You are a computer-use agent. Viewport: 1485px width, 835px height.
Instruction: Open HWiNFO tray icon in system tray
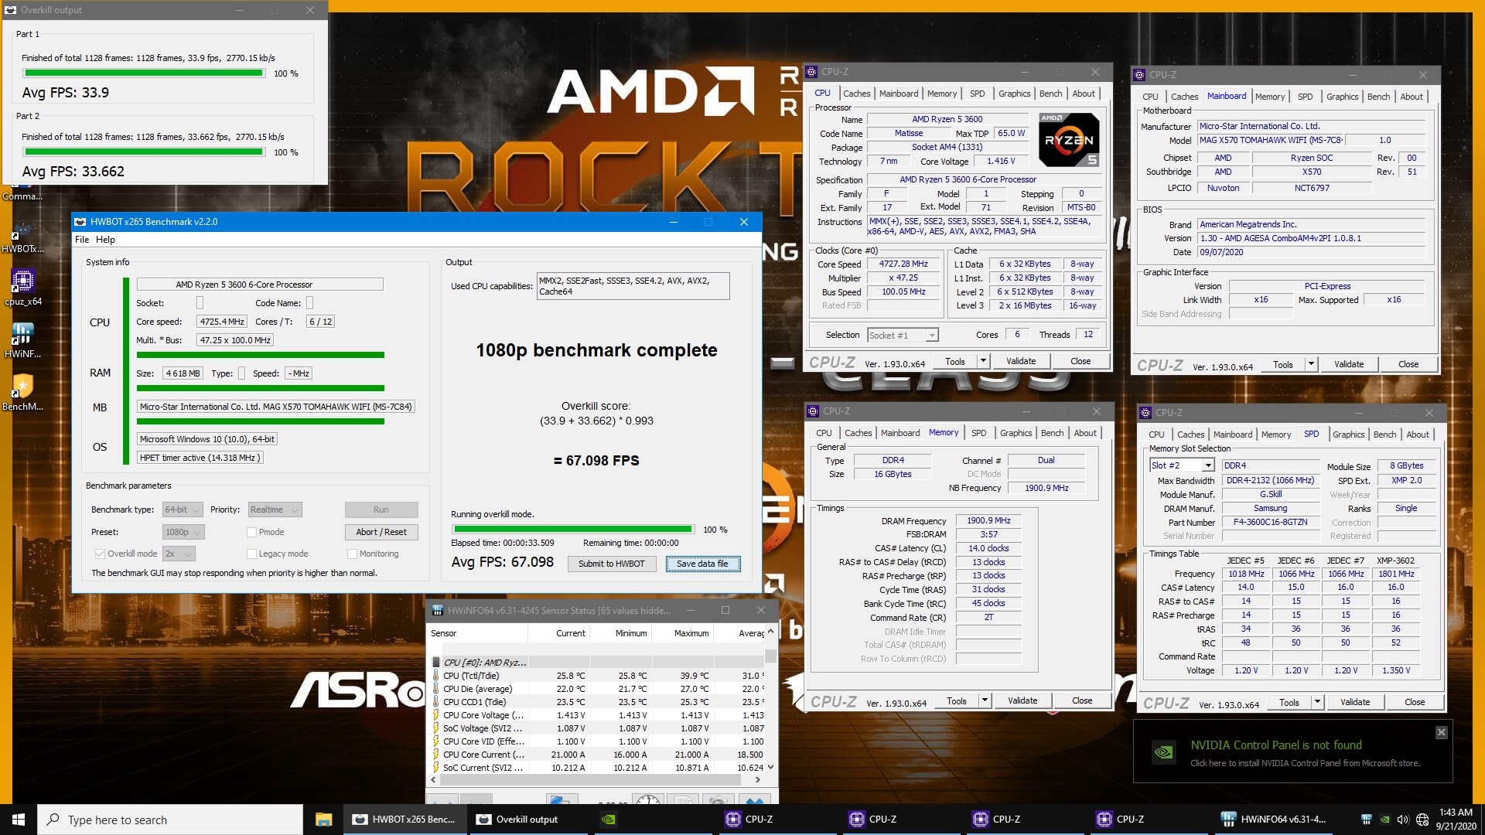click(x=1366, y=820)
